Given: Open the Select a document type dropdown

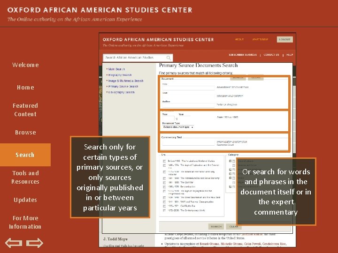Looking at the screenshot, I should [178, 127].
